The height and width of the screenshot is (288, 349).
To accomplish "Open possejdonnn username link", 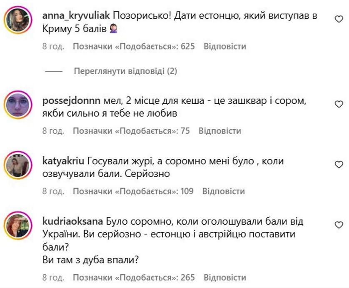I will pyautogui.click(x=72, y=101).
